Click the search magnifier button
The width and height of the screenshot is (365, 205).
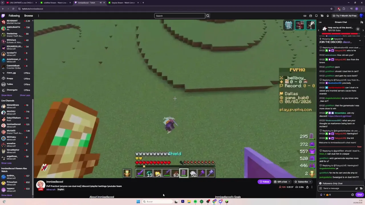208,16
